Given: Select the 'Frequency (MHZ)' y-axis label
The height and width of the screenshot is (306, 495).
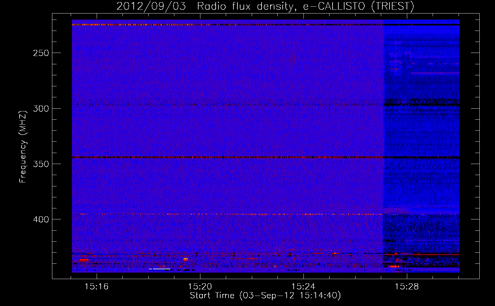Looking at the screenshot, I should [x=23, y=147].
